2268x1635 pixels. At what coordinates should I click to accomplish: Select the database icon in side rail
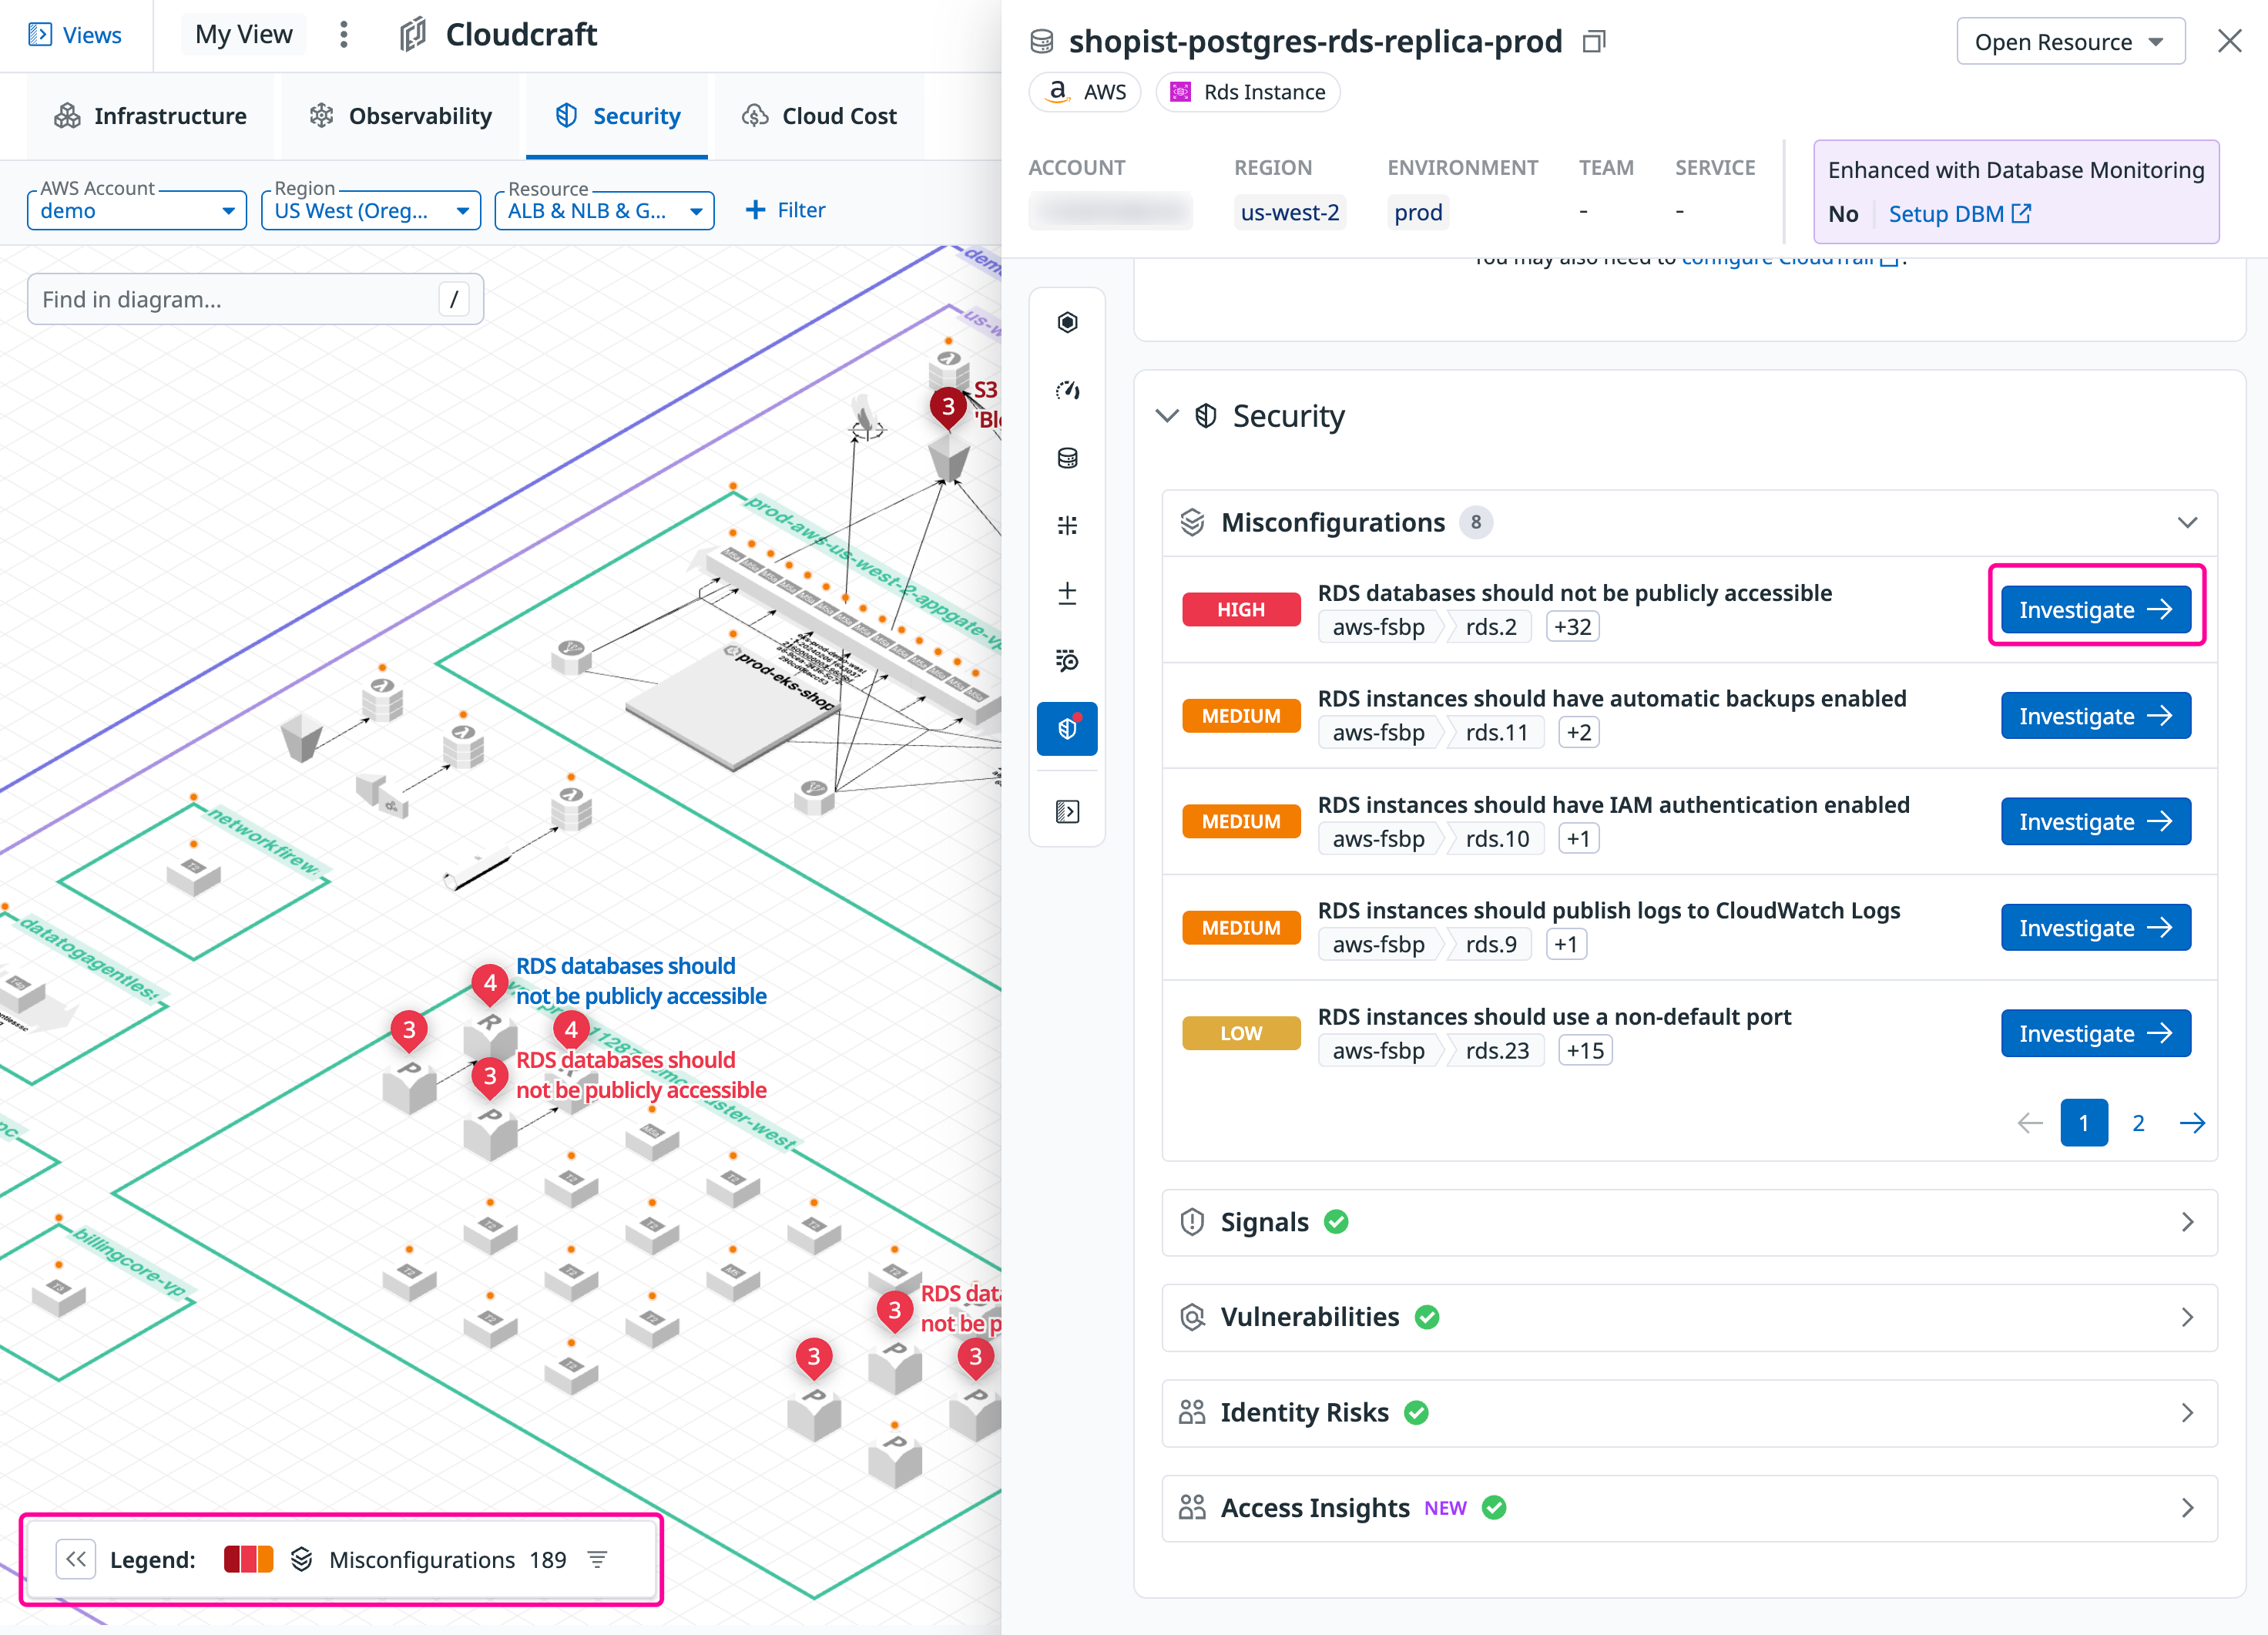pos(1067,458)
